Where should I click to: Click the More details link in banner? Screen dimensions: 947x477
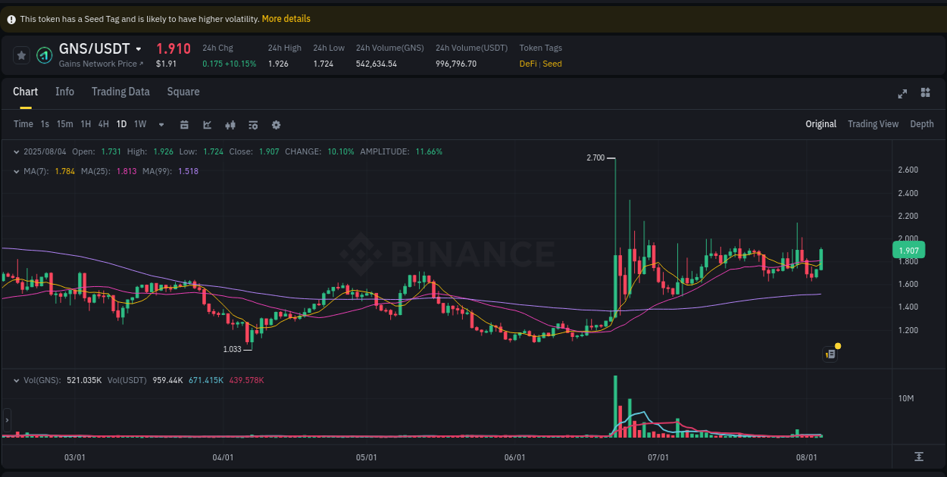coord(286,18)
